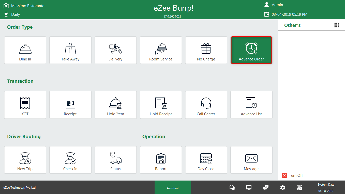Open the Room Service order type
This screenshot has height=194, width=345.
tap(161, 50)
